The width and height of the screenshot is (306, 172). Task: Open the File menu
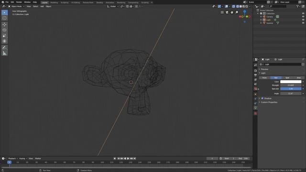tap(7, 2)
